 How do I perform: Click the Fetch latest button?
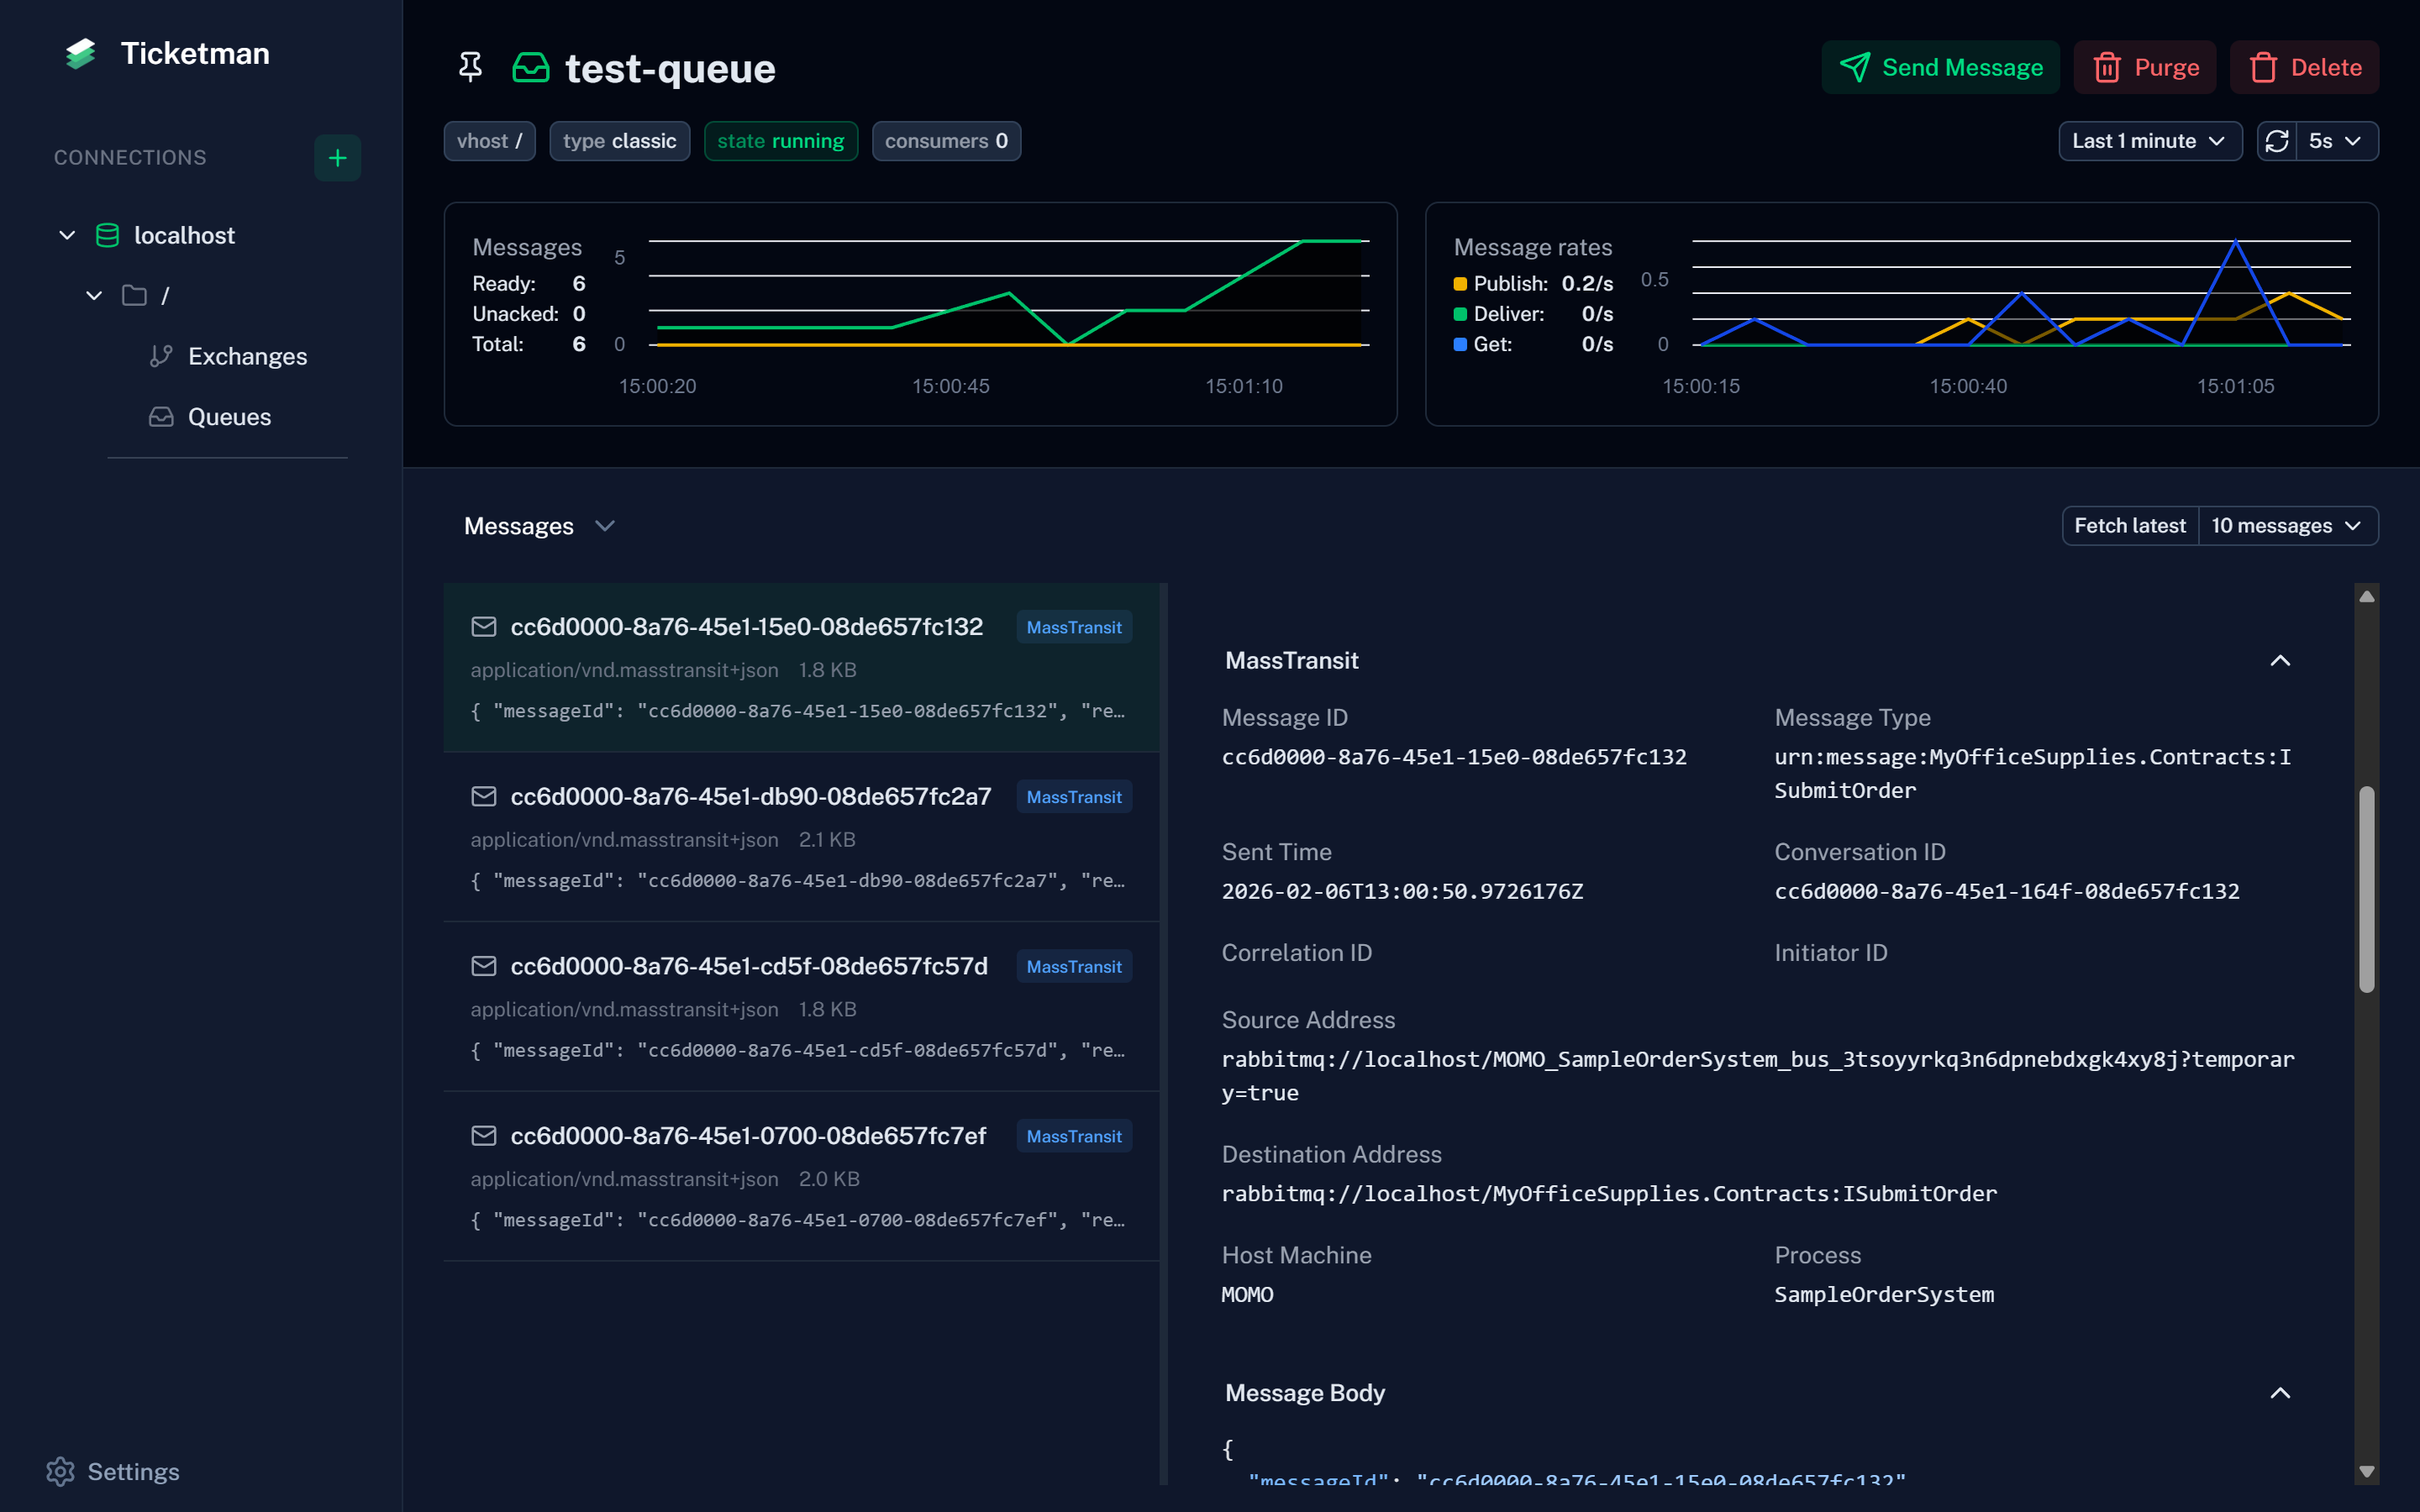[x=2129, y=526]
